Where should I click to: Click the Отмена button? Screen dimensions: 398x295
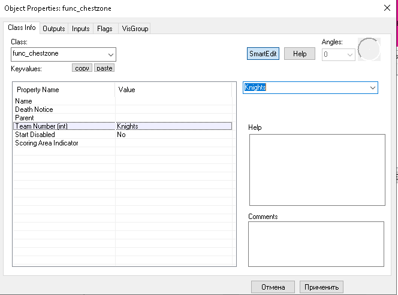click(273, 287)
